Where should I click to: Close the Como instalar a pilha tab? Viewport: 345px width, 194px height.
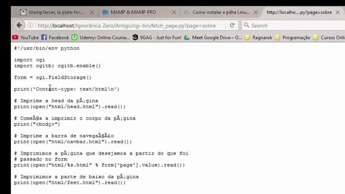(x=256, y=12)
